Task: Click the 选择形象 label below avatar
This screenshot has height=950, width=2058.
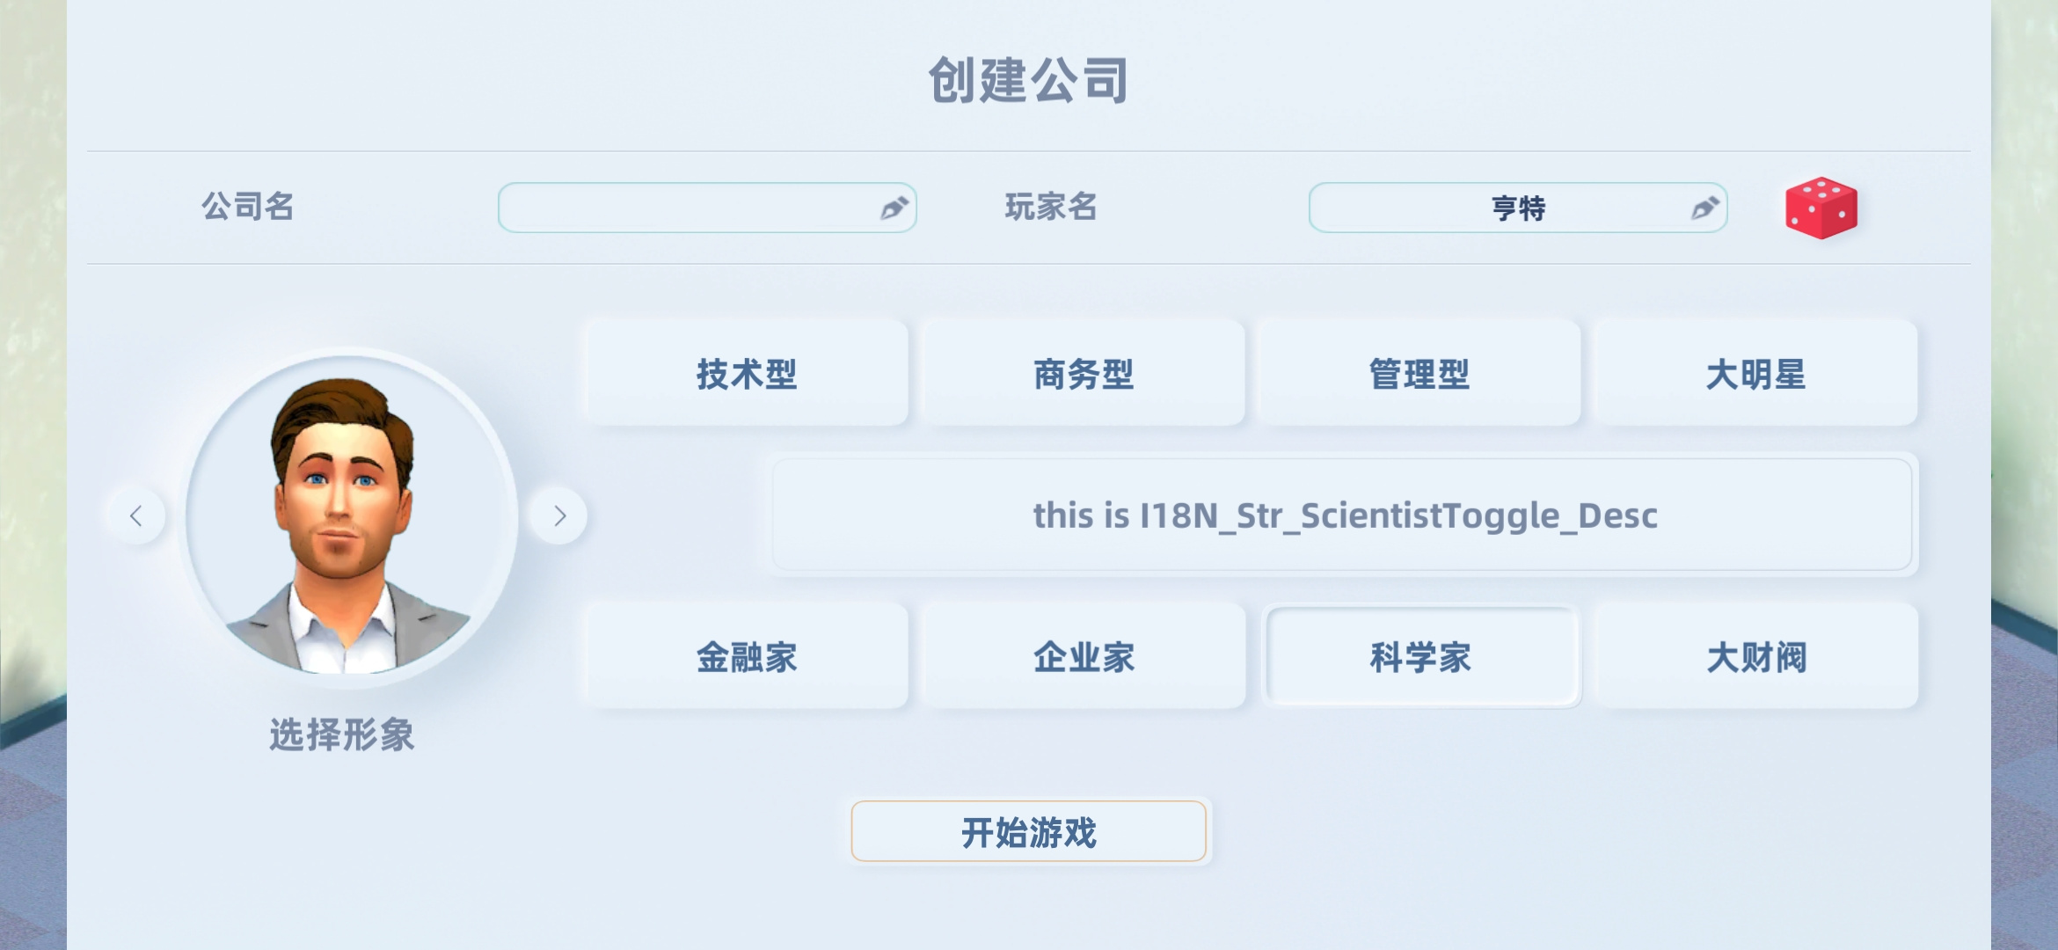Action: click(342, 734)
